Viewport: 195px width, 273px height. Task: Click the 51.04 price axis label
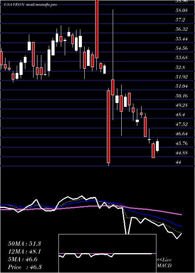point(182,86)
